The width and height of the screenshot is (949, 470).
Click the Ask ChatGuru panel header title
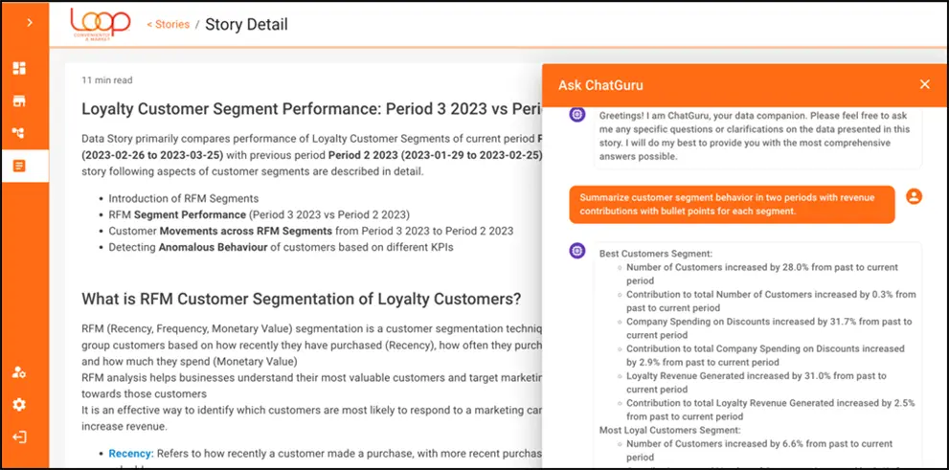coord(600,85)
